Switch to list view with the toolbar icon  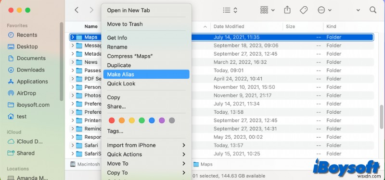(227, 10)
